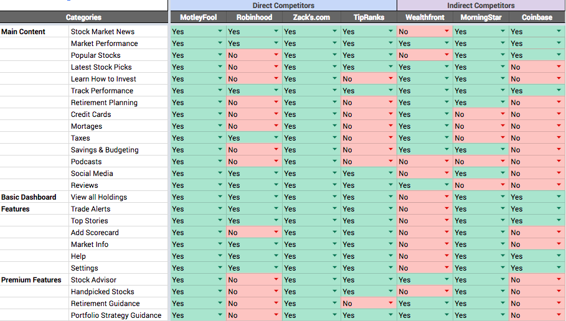Screen dimensions: 566x321
Task: Open Coinbase dropdown for Latest Stock Picks
Action: 559,67
